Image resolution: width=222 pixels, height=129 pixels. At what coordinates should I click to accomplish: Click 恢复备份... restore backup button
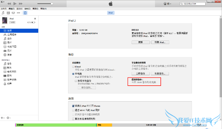click(160, 73)
